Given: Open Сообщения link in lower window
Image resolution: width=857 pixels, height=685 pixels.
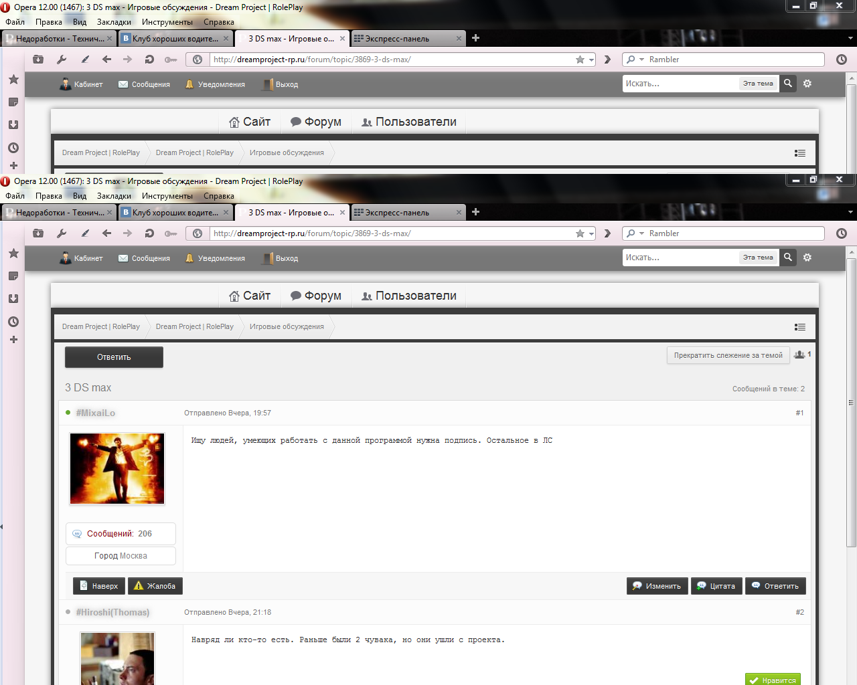Looking at the screenshot, I should 144,258.
